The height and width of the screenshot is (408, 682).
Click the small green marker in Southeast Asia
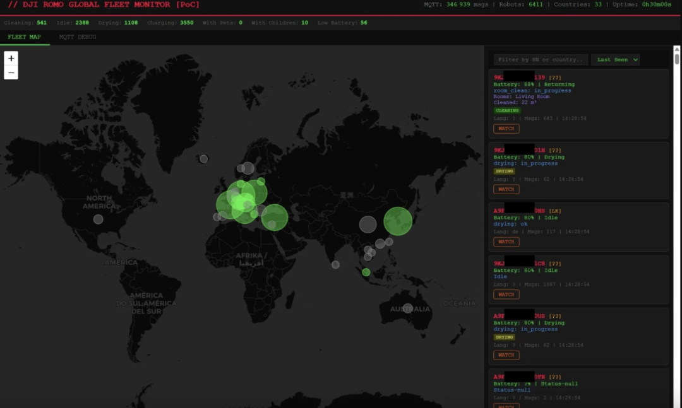366,272
